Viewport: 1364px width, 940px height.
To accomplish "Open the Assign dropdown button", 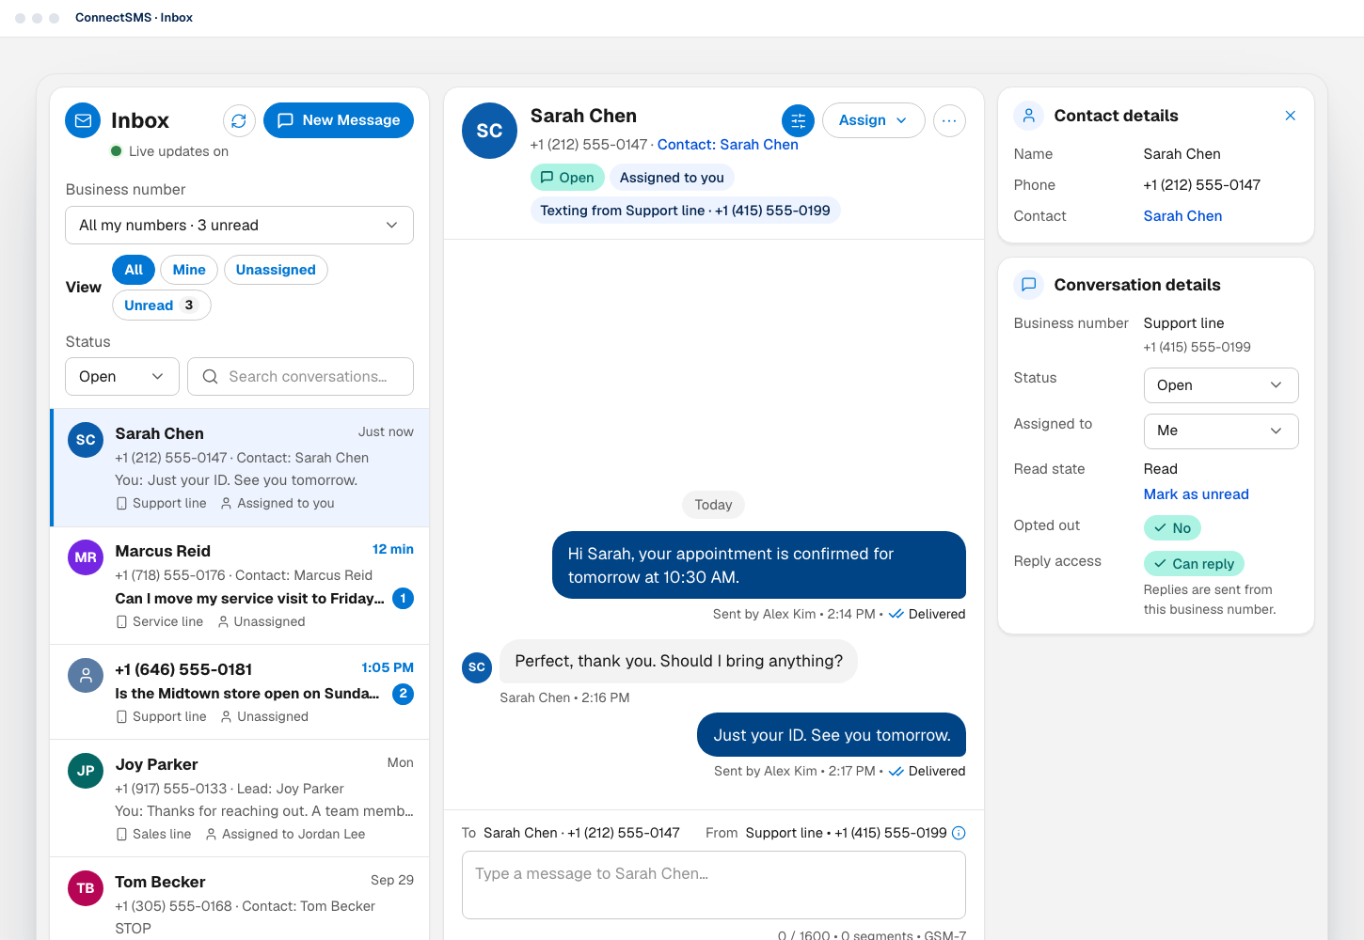I will [873, 120].
